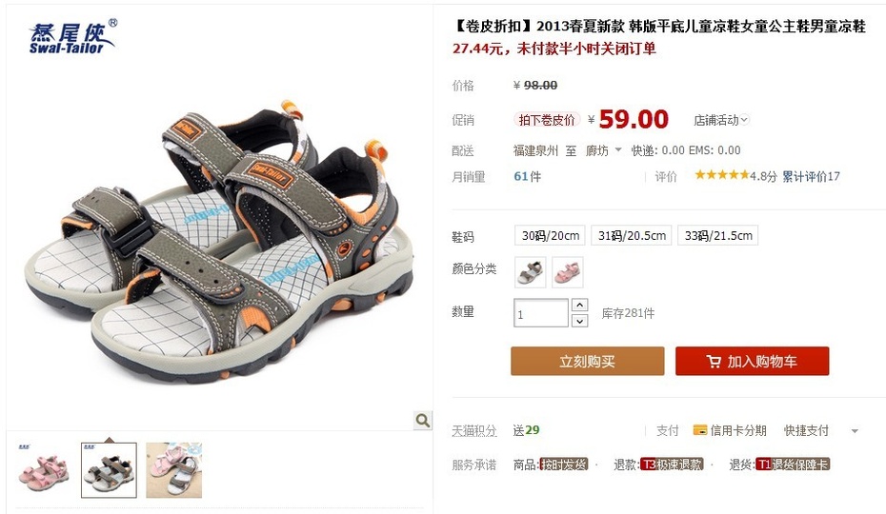
Task: Expand the 店铺活动 shop promotions dropdown
Action: [721, 120]
